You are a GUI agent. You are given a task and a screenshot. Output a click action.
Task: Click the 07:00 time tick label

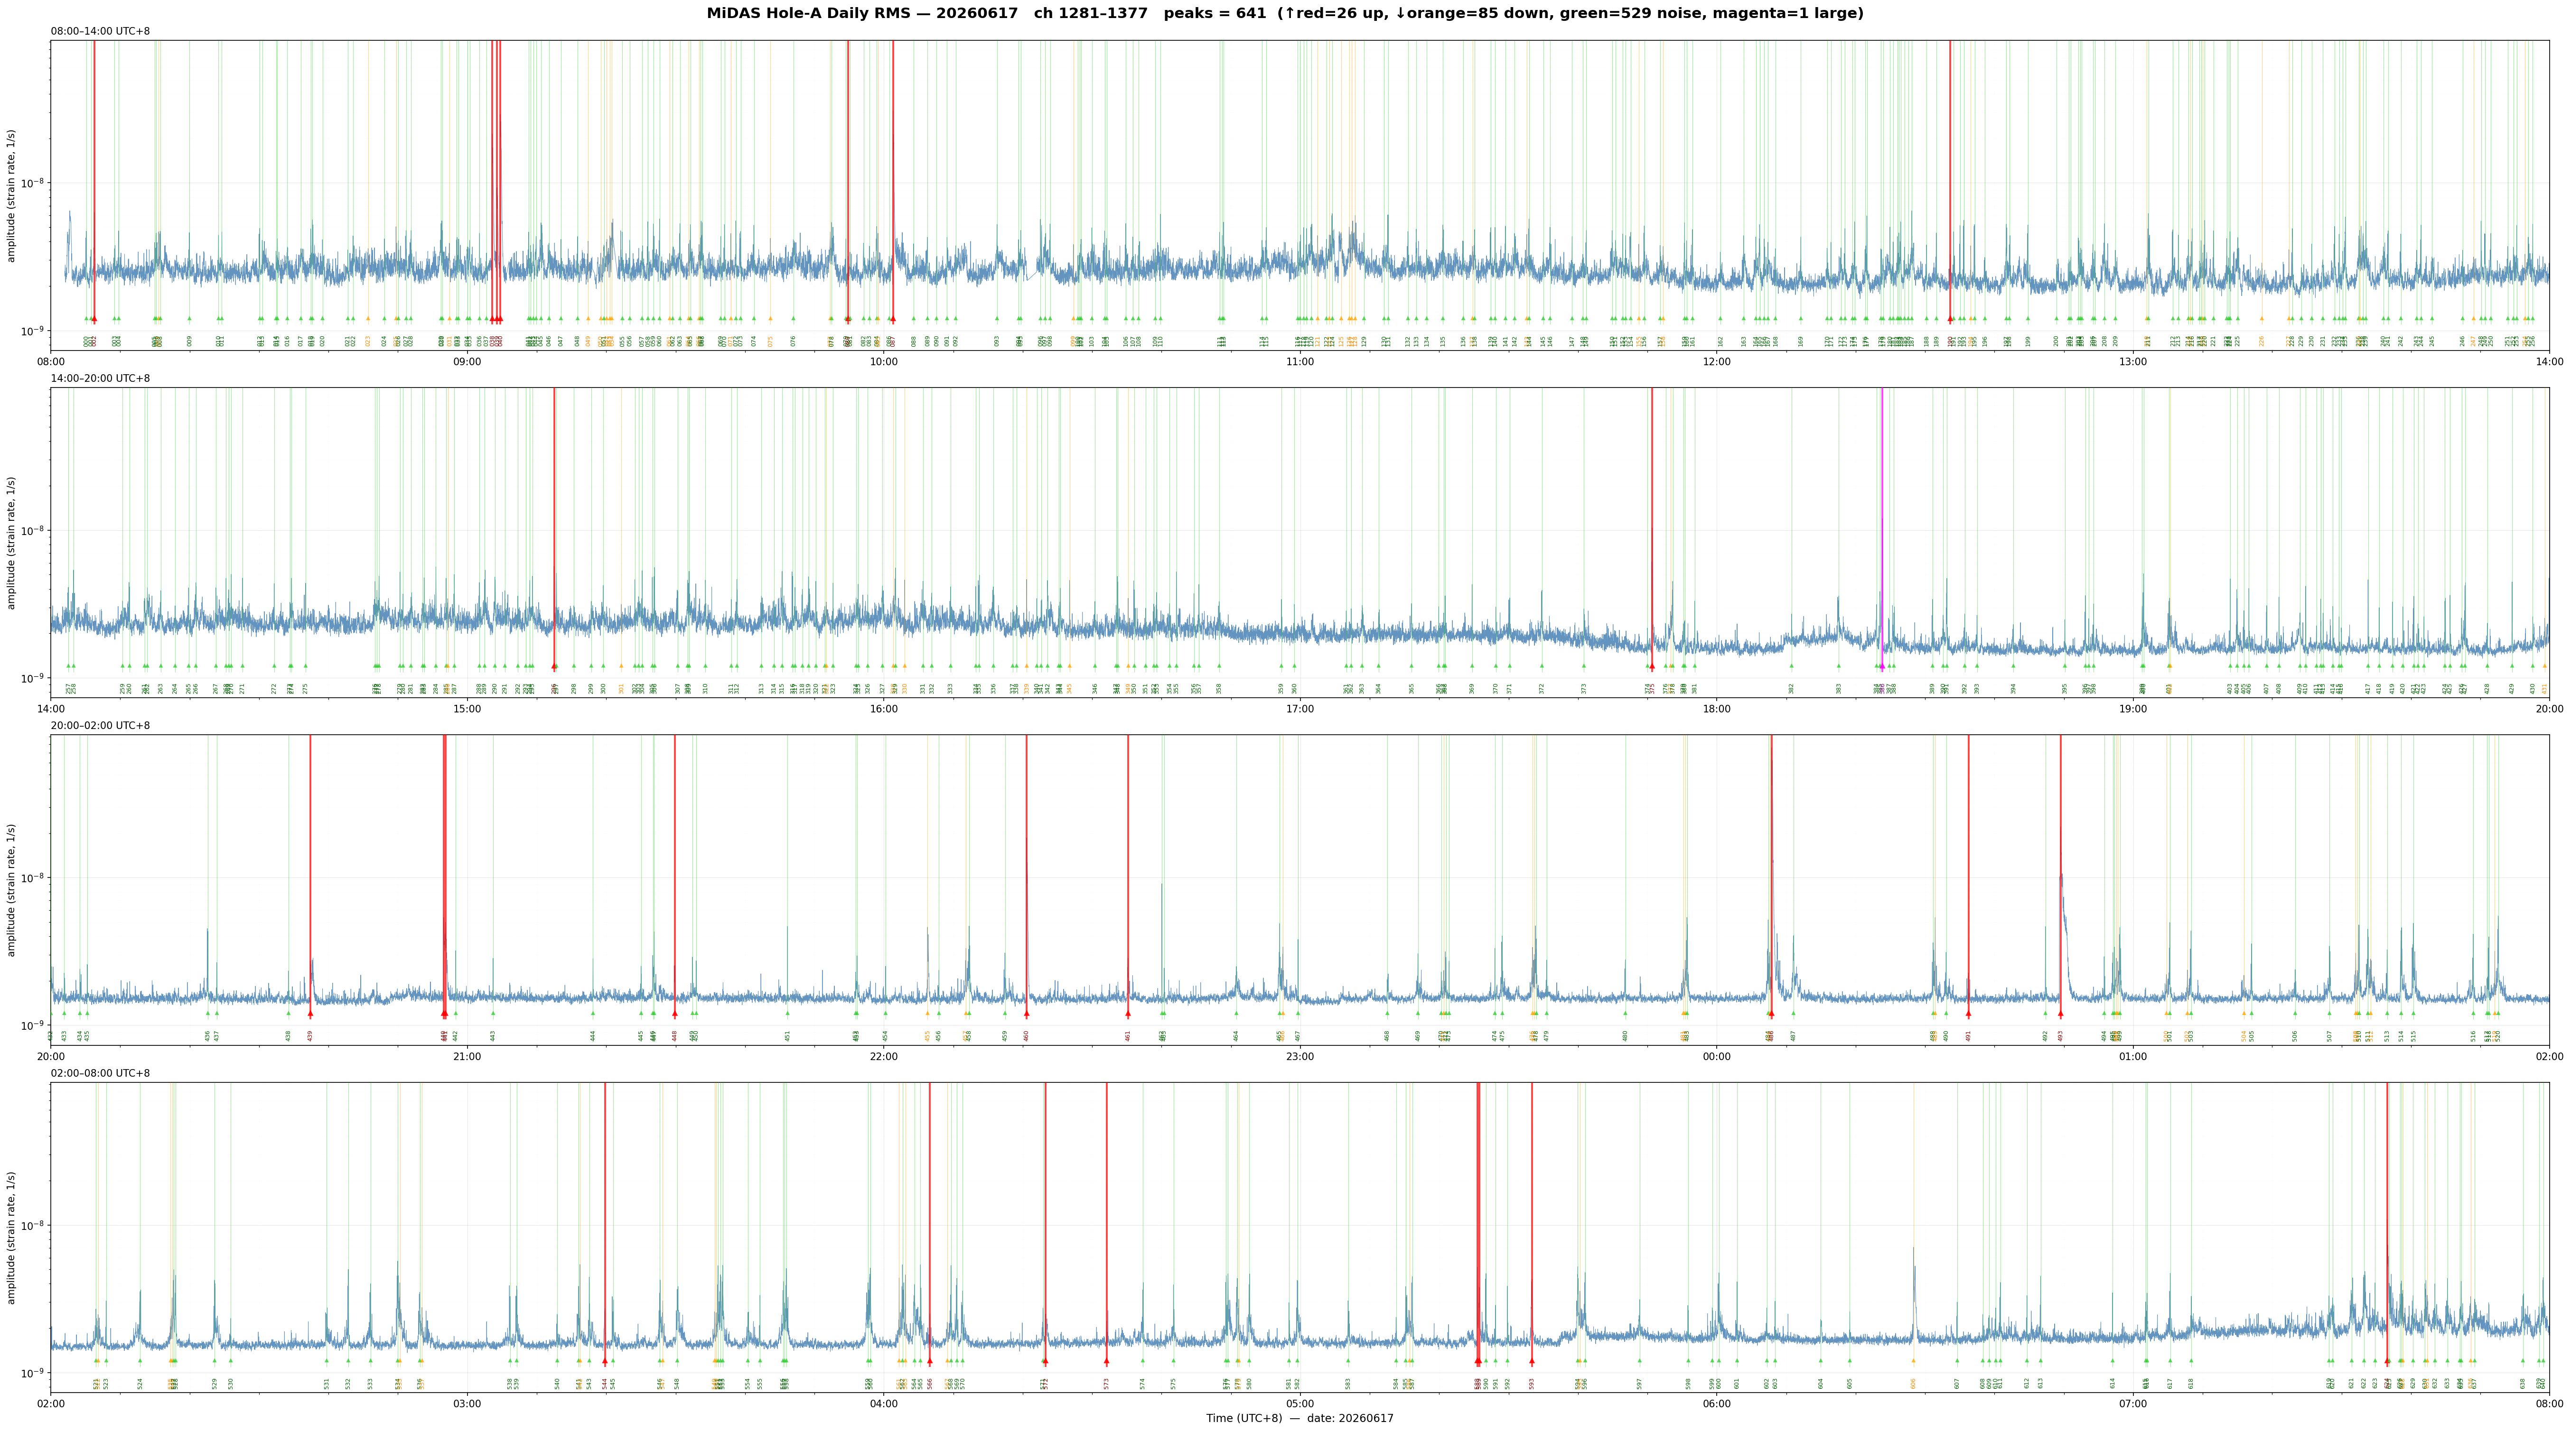click(x=2133, y=1403)
